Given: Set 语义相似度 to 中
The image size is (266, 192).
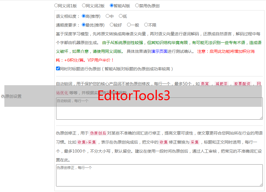Looking at the screenshot, I should point(107,16).
